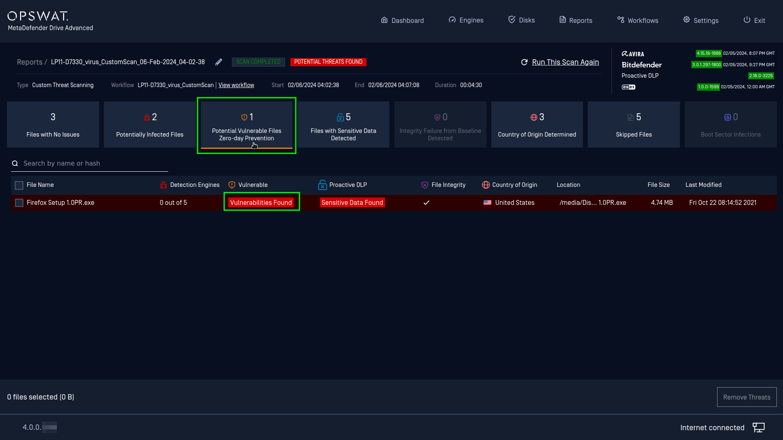783x440 pixels.
Task: Click the Reports document icon
Action: [x=562, y=20]
